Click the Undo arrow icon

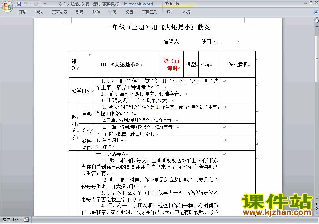pyautogui.click(x=26, y=4)
